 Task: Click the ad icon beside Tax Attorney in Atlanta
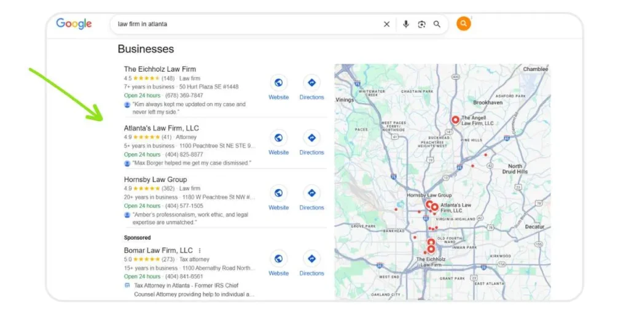pyautogui.click(x=127, y=286)
